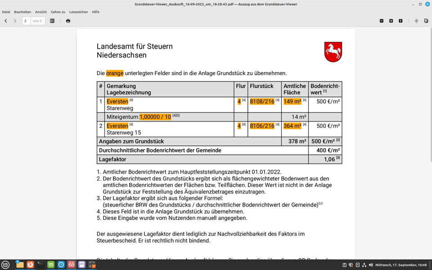432x270 pixels.
Task: Expand the Lesezeichen menu
Action: pos(79,12)
